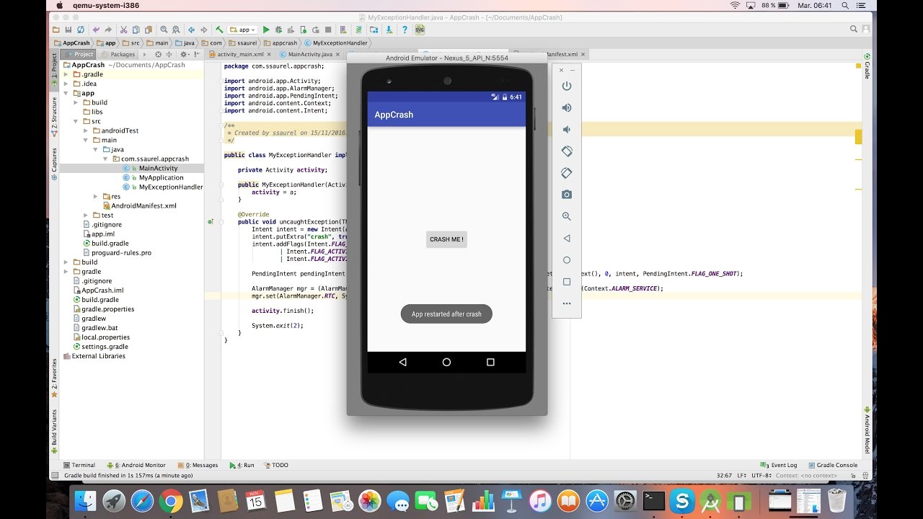This screenshot has height=519, width=923.
Task: Click the Replace toolbar icon
Action: pos(176,30)
